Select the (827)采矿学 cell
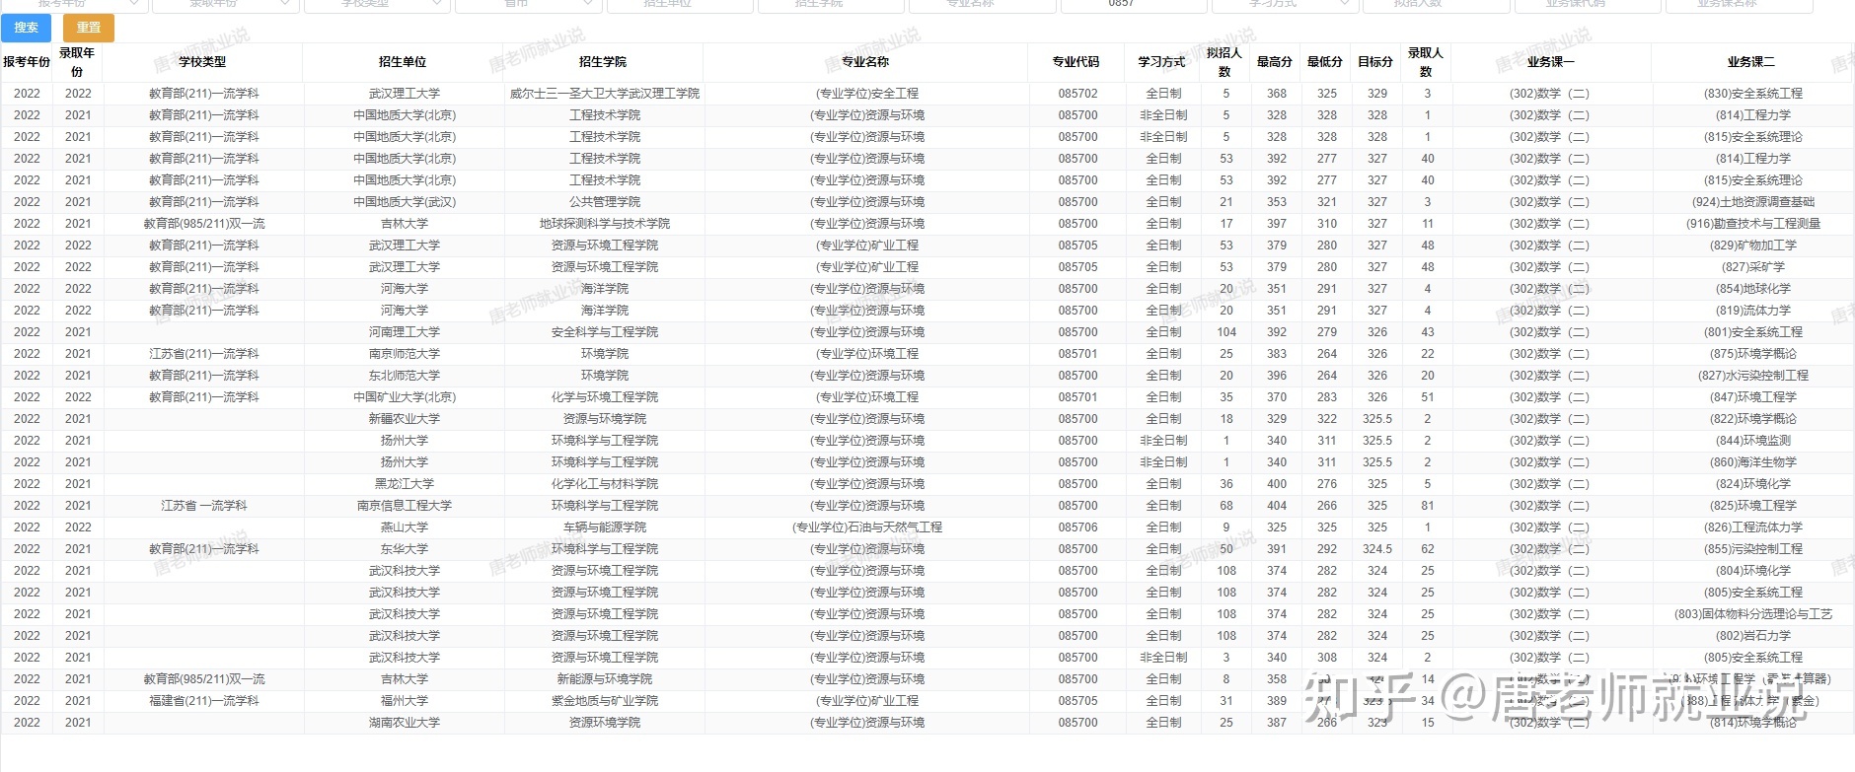 click(1753, 267)
